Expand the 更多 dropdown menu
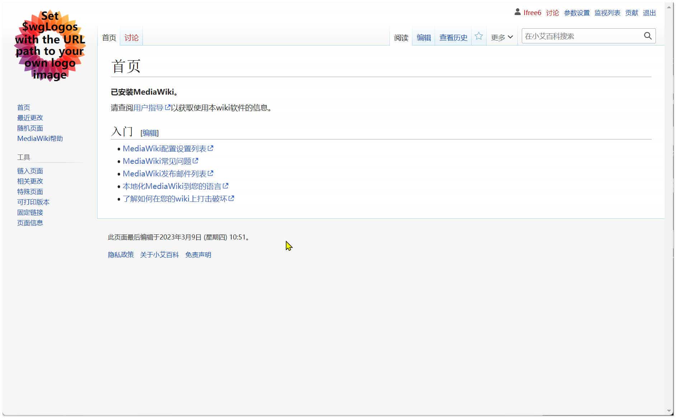 (x=501, y=37)
